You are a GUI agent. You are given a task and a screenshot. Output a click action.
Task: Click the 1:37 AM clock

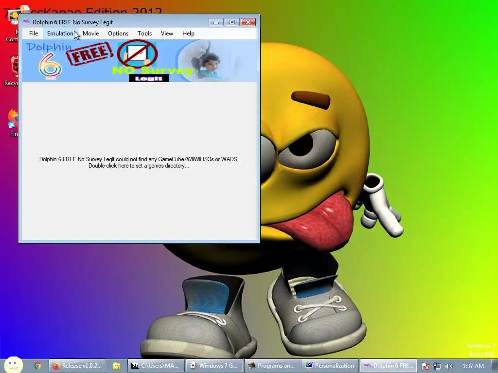click(473, 366)
